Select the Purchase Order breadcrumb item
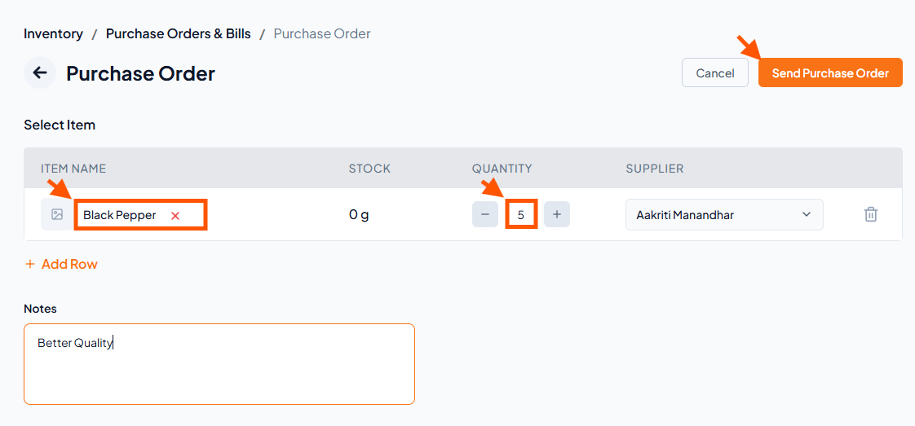The height and width of the screenshot is (426, 915). (322, 33)
